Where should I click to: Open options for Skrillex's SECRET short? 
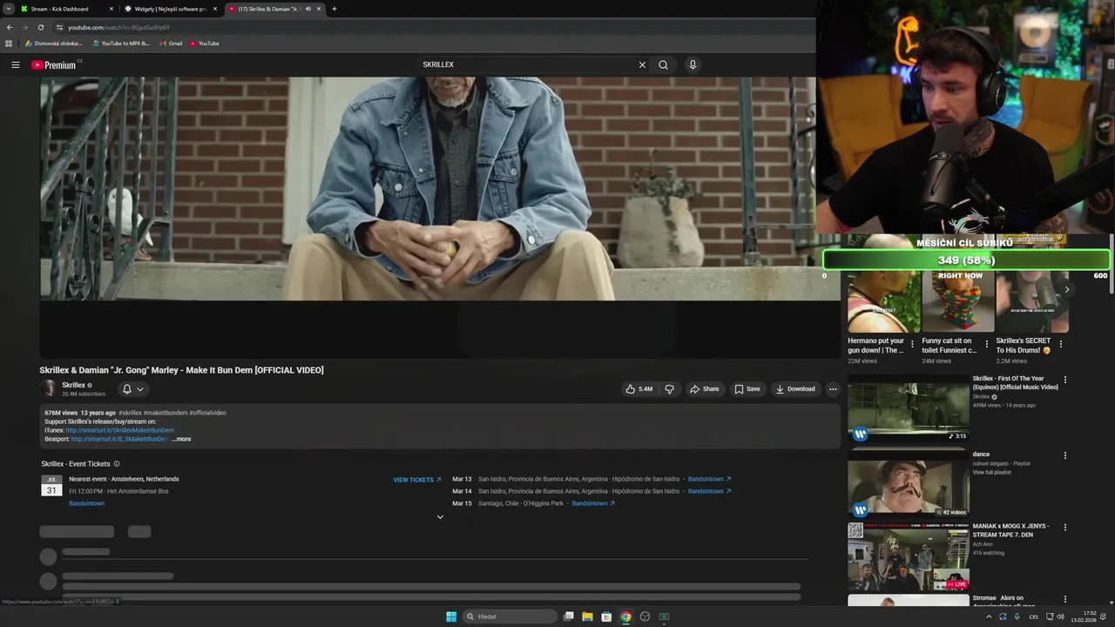(x=1060, y=344)
